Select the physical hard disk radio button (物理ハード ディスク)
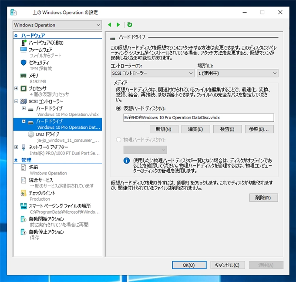The image size is (296, 282). coord(118,140)
